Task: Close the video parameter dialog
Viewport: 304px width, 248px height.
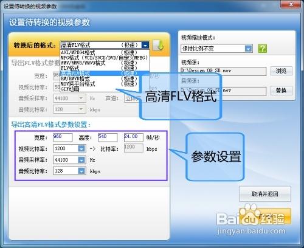Action: (x=291, y=4)
